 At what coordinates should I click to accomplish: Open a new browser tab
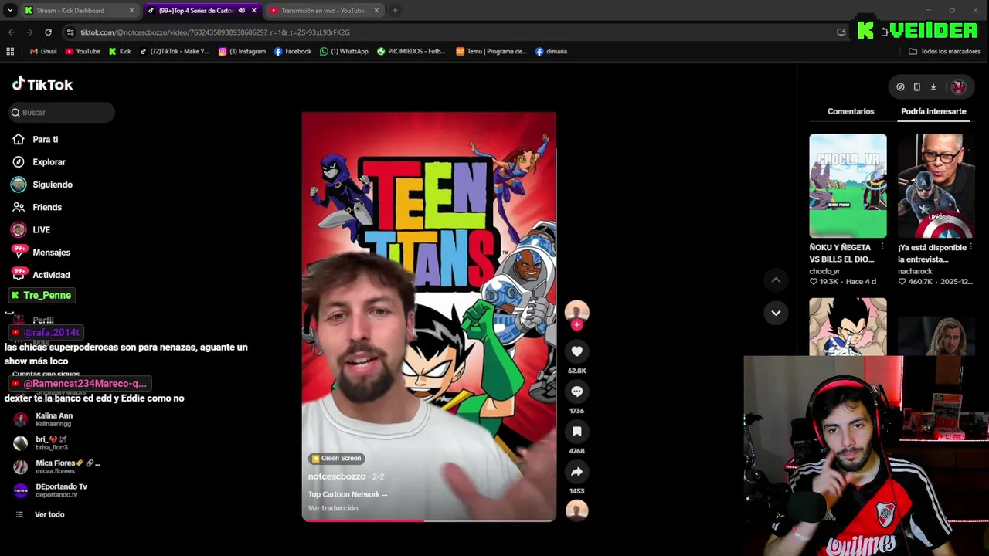(x=395, y=11)
